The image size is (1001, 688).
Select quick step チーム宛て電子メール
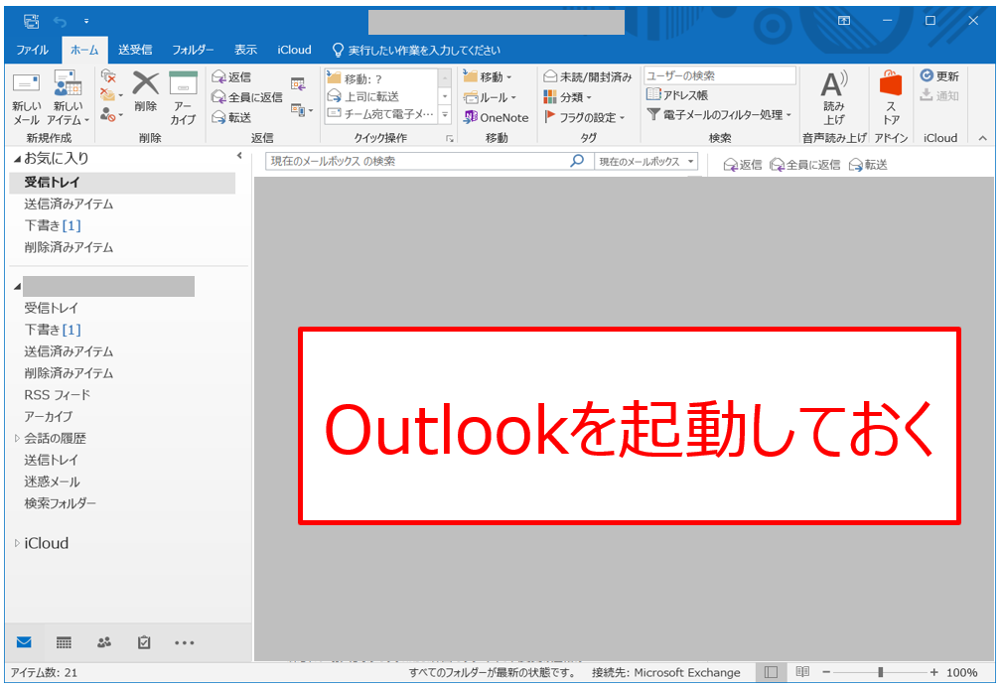click(380, 114)
